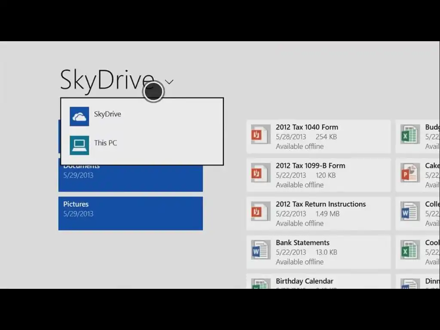Open the 2012 Tax 1099-B Form file name
Image resolution: width=440 pixels, height=330 pixels.
click(x=310, y=165)
